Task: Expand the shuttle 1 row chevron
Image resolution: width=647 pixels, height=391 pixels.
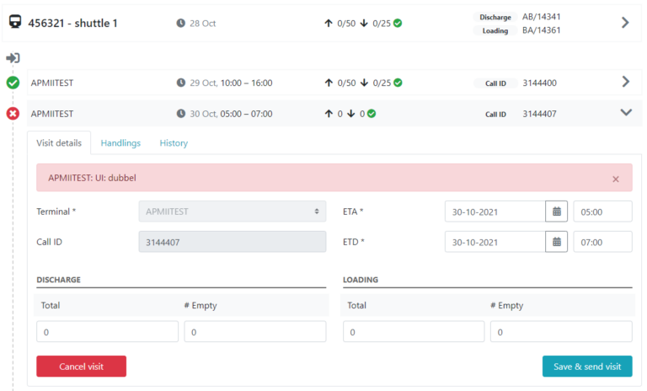Action: (624, 23)
